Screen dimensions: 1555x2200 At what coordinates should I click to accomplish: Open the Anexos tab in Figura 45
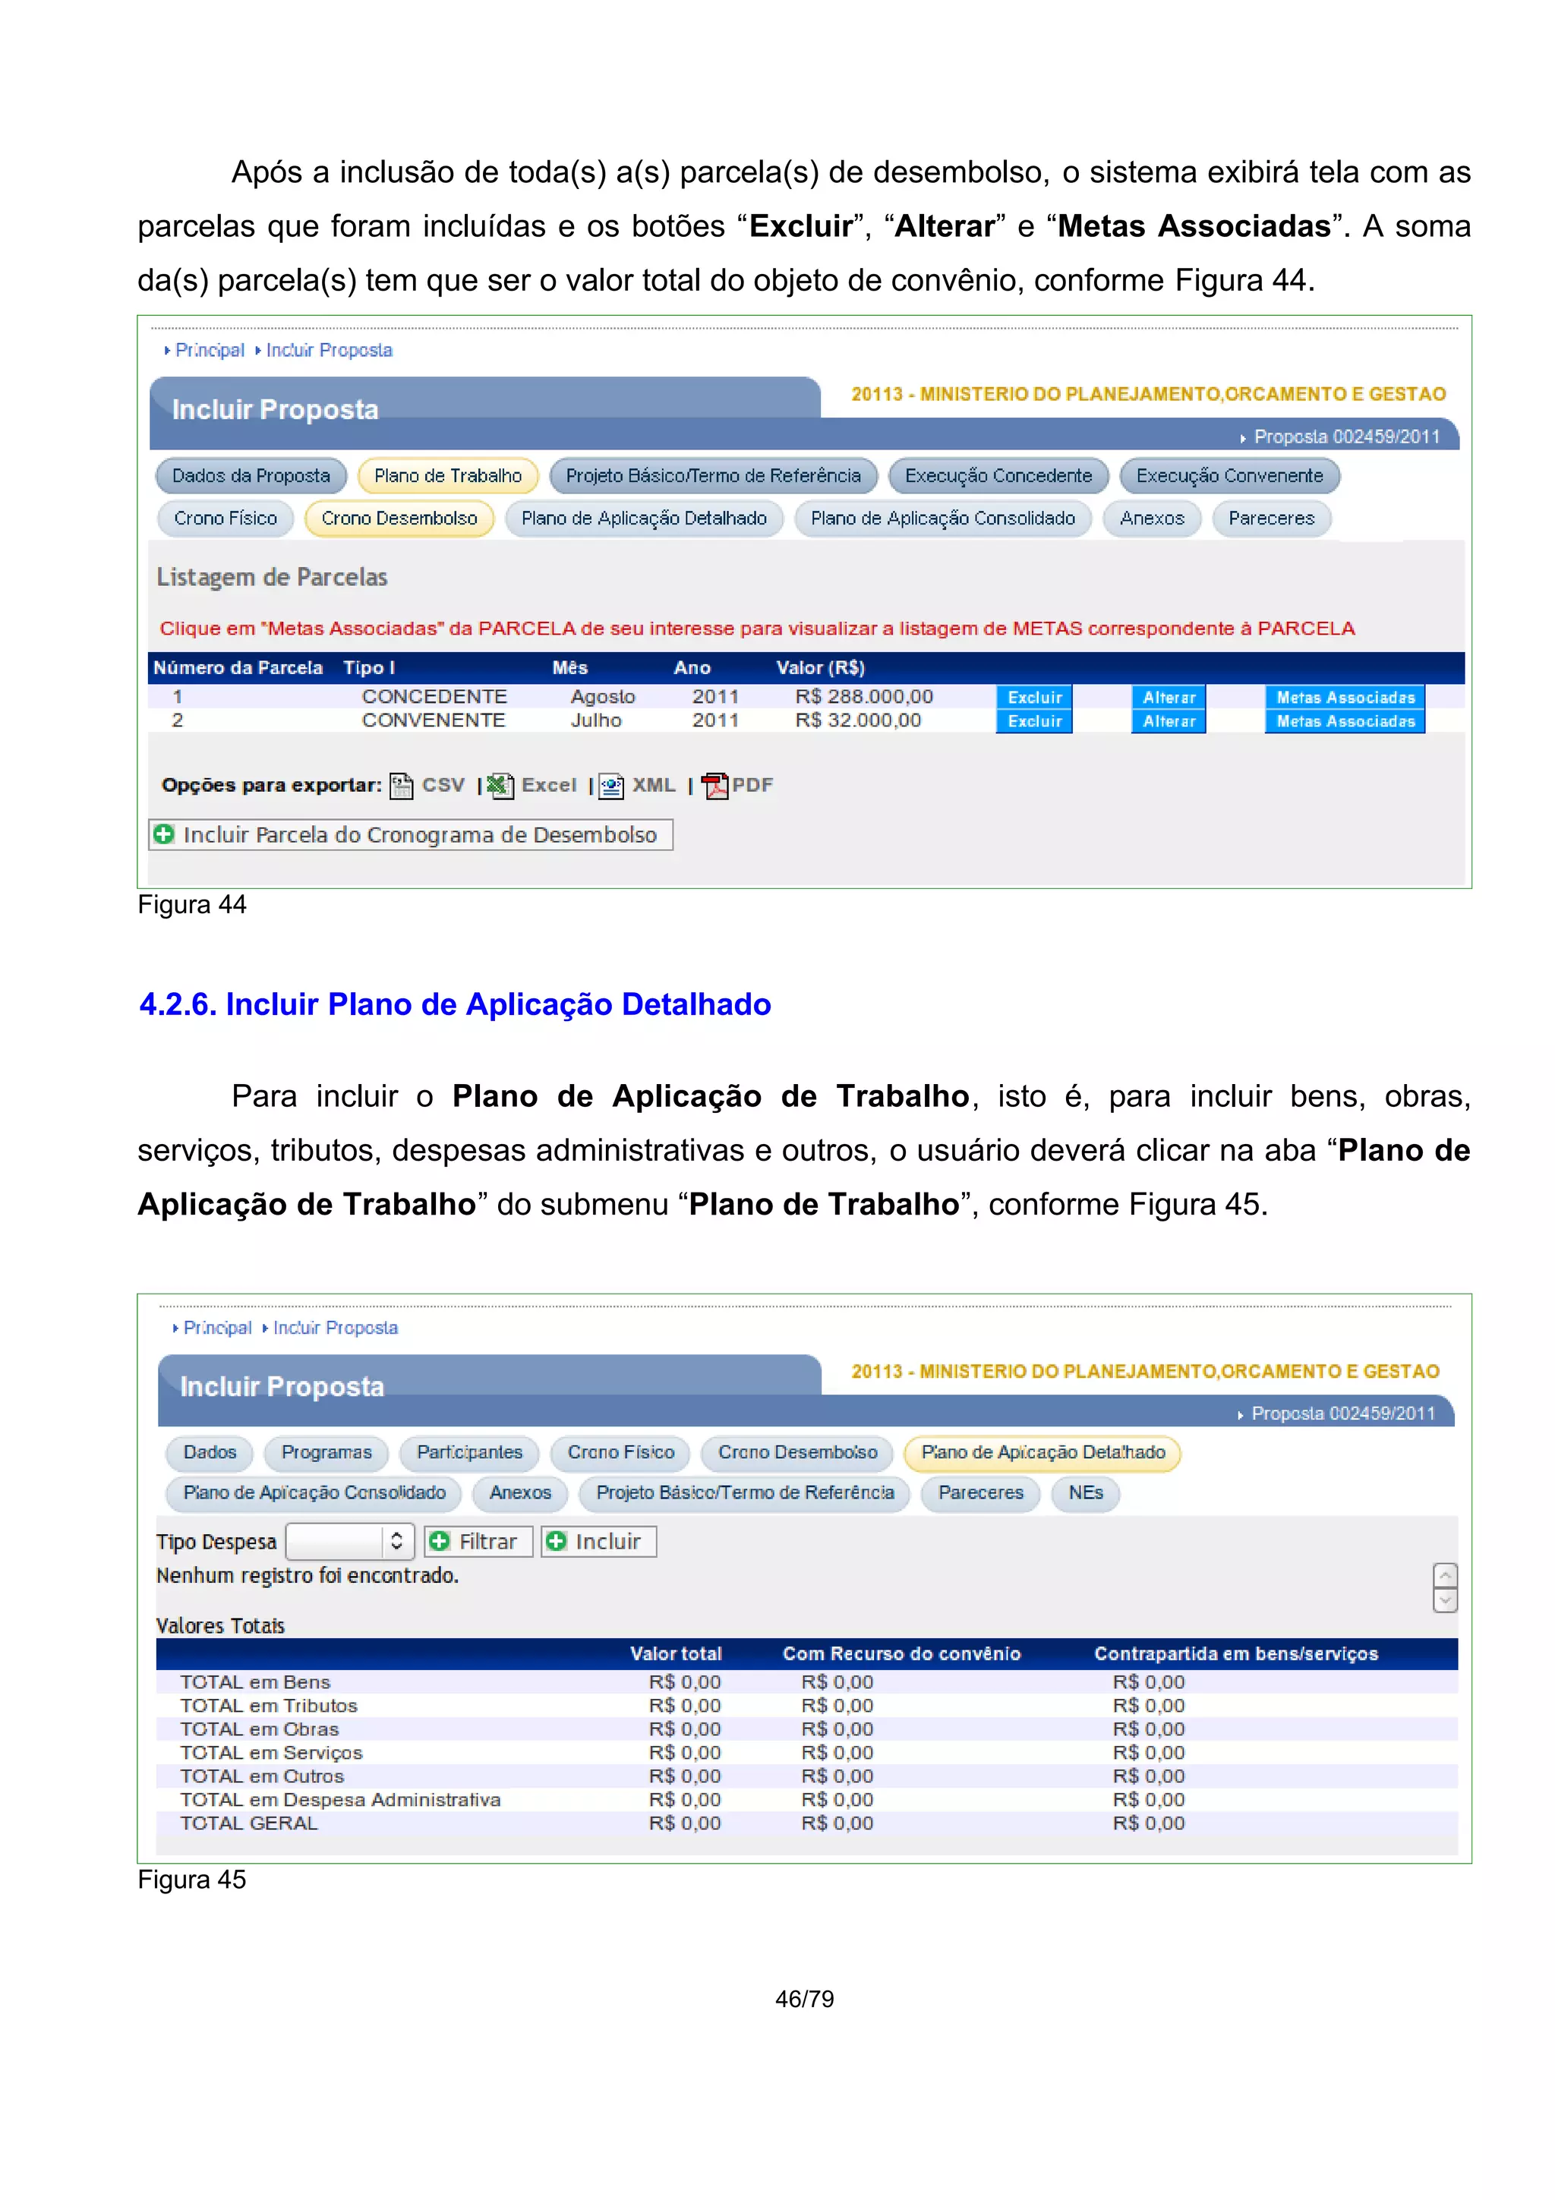tap(520, 1492)
